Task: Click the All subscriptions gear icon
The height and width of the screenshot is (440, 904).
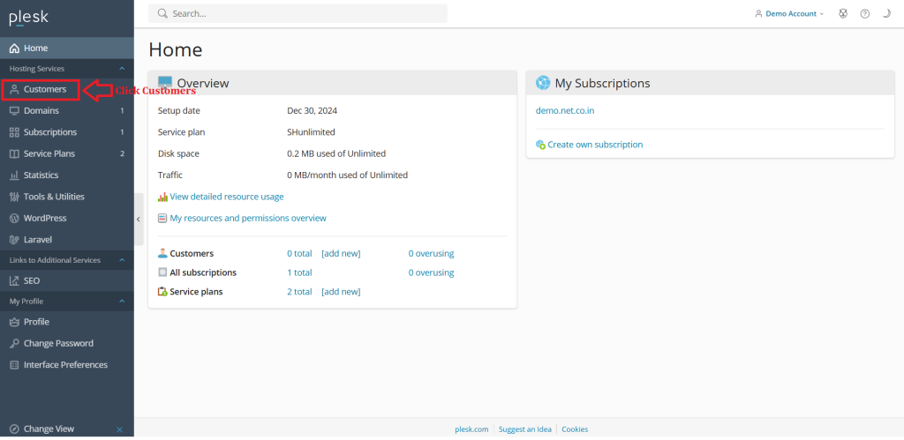Action: tap(162, 272)
